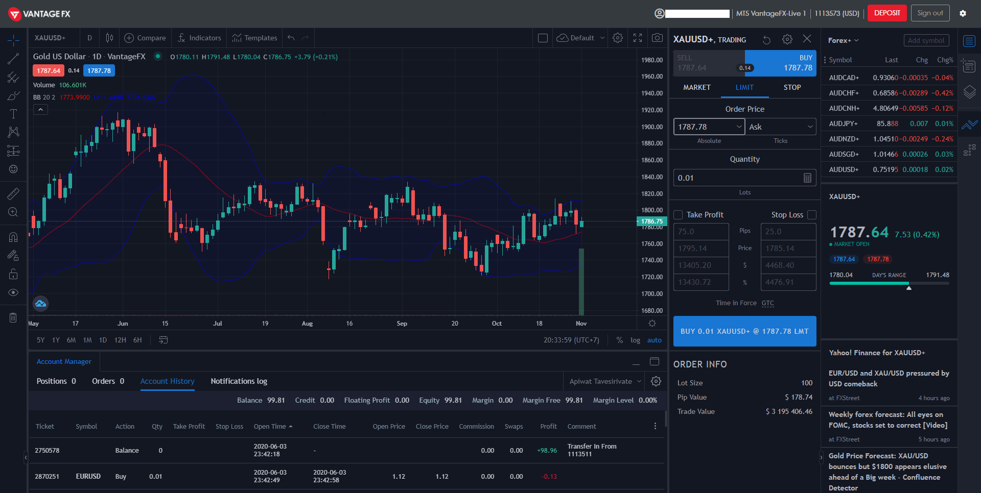
Task: Sign out of the account
Action: 930,13
